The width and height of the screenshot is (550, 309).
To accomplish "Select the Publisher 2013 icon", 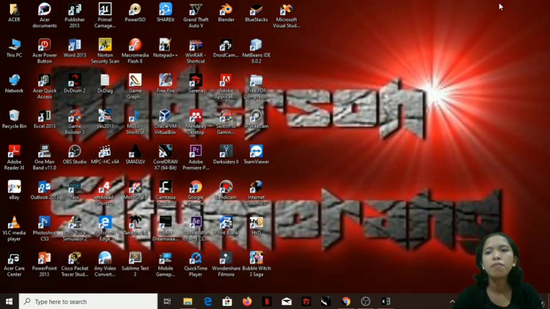I will (75, 16).
